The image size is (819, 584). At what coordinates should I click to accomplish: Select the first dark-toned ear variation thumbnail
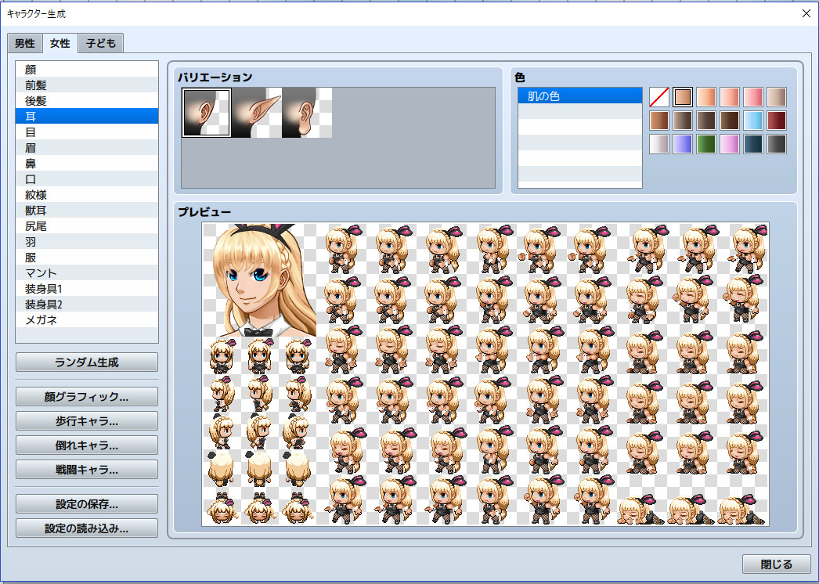tap(206, 112)
